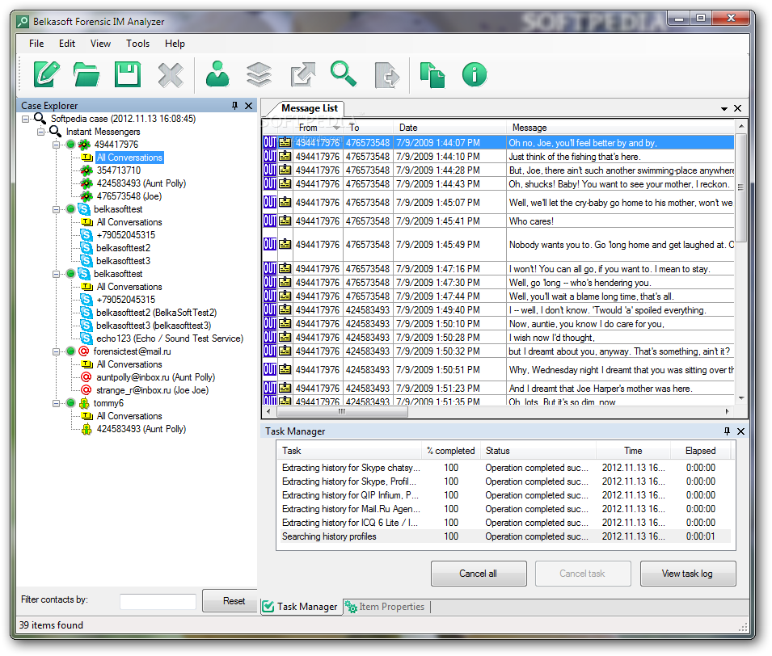Select the Message List tab
The width and height of the screenshot is (772, 656).
[x=309, y=108]
